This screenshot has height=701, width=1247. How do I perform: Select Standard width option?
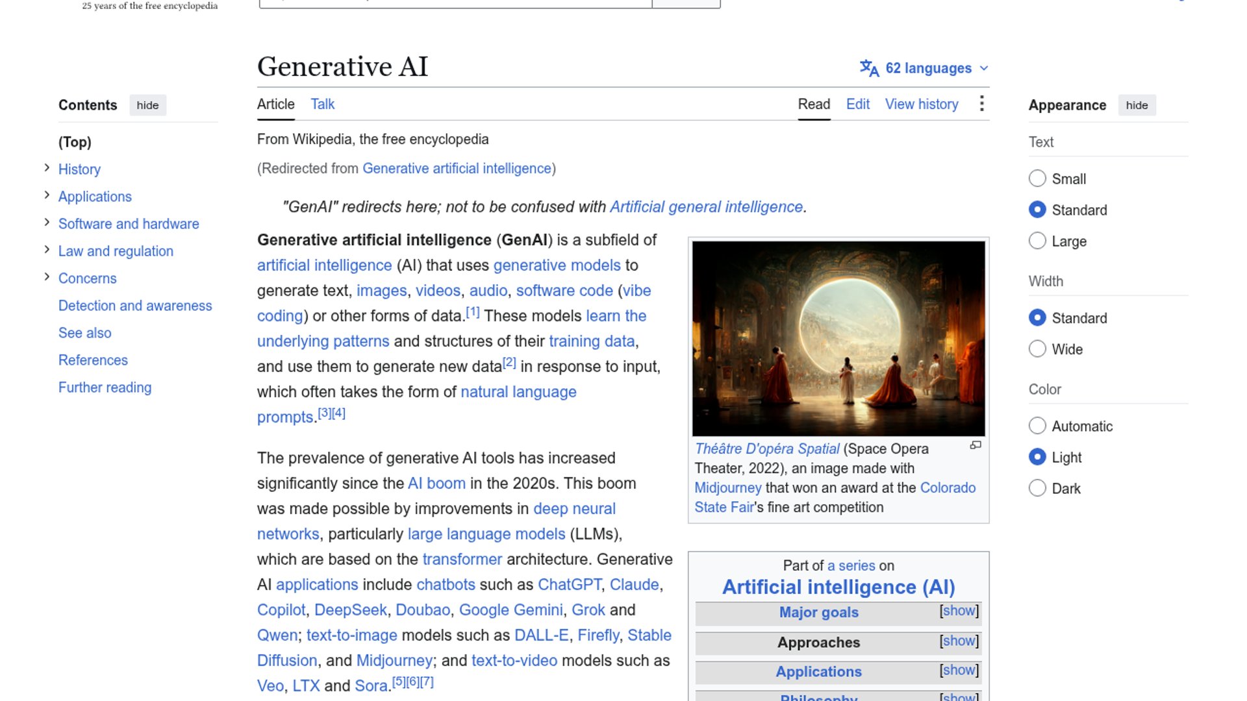1037,317
